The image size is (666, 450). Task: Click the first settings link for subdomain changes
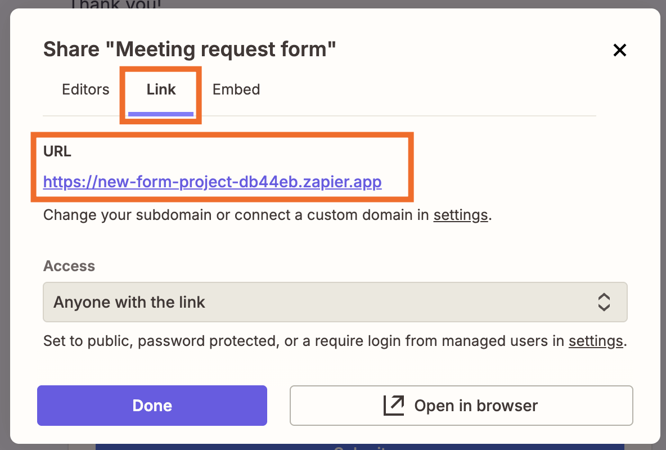coord(460,215)
